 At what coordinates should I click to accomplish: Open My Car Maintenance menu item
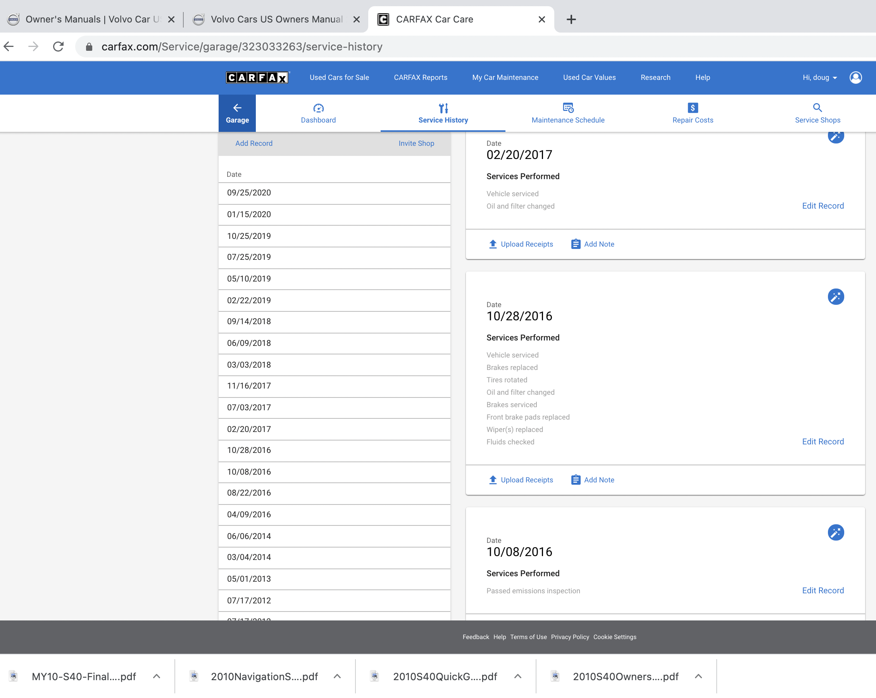pyautogui.click(x=505, y=77)
